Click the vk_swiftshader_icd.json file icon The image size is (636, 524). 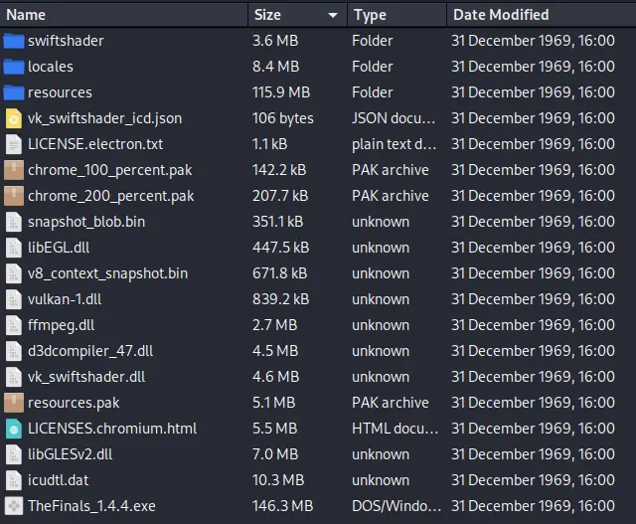(13, 118)
